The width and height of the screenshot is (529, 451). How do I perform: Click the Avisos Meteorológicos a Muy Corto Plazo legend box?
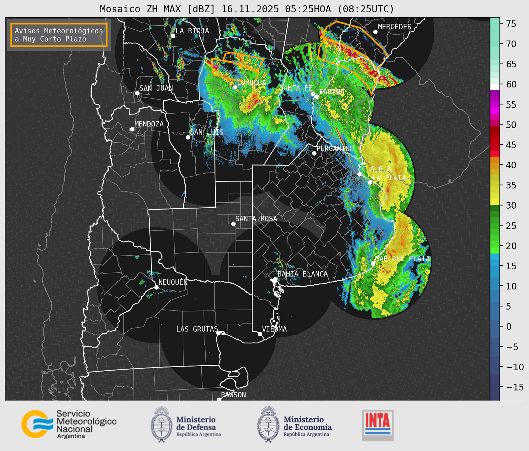click(59, 35)
